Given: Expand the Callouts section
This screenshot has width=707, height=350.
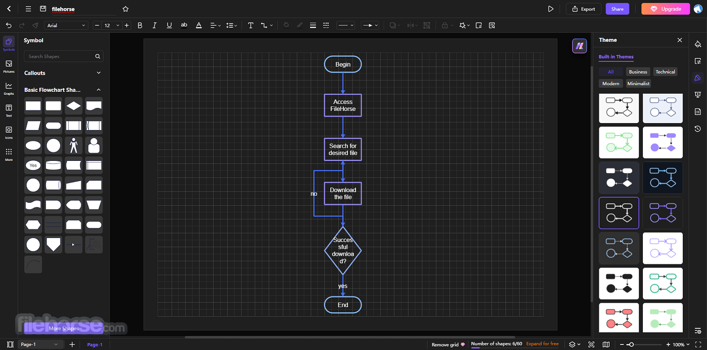Looking at the screenshot, I should click(x=63, y=73).
